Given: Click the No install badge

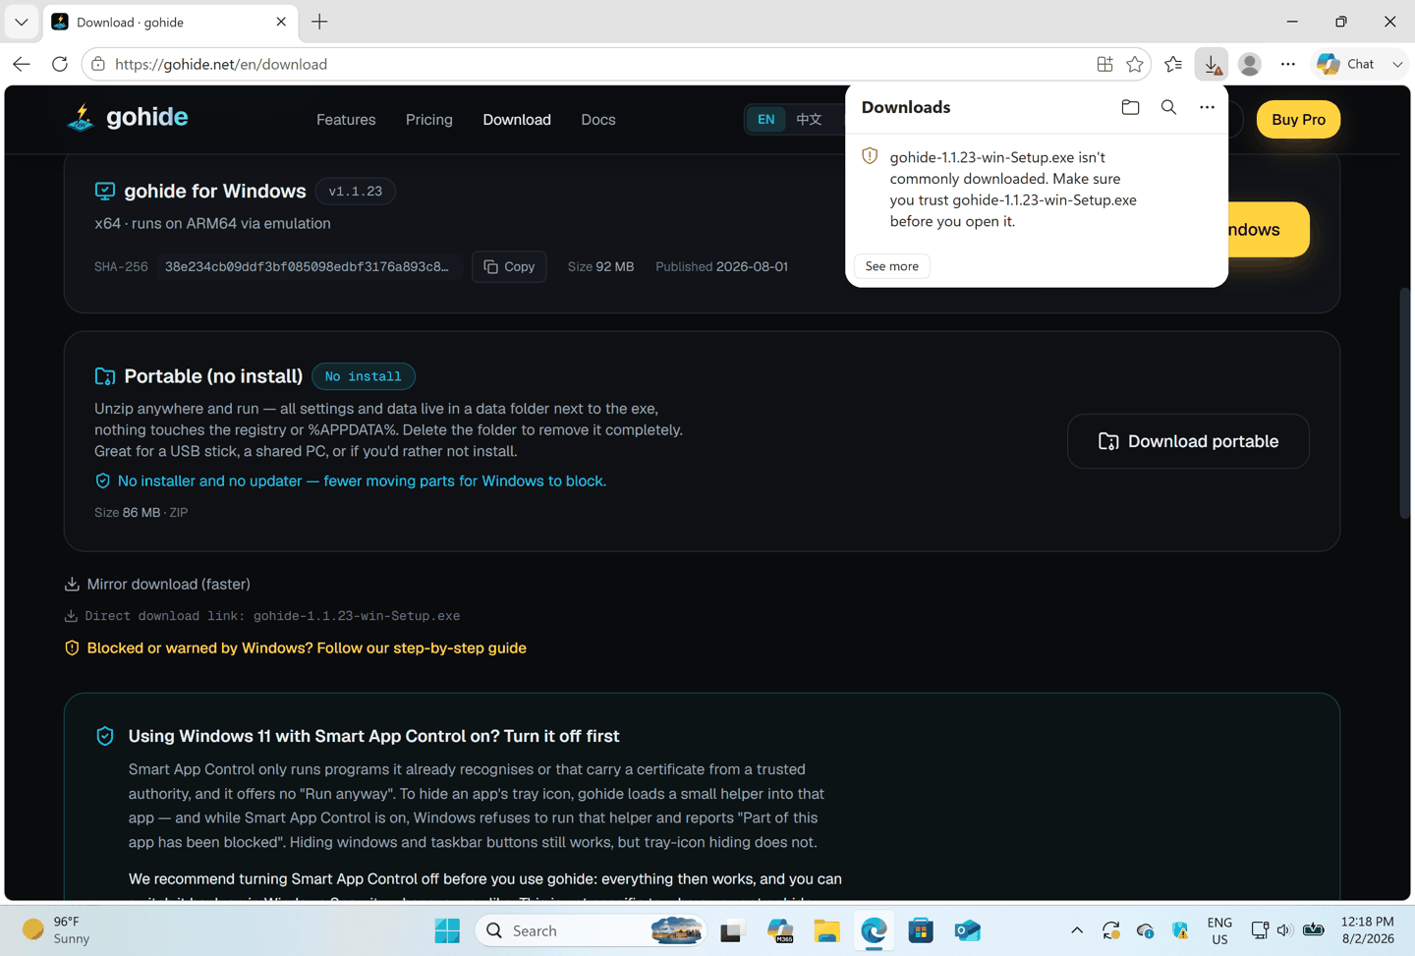Looking at the screenshot, I should [x=364, y=376].
